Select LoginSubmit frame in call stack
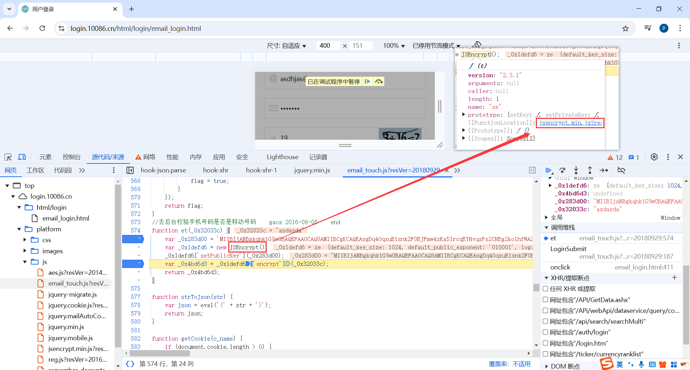Image resolution: width=690 pixels, height=370 pixels. click(x=612, y=253)
